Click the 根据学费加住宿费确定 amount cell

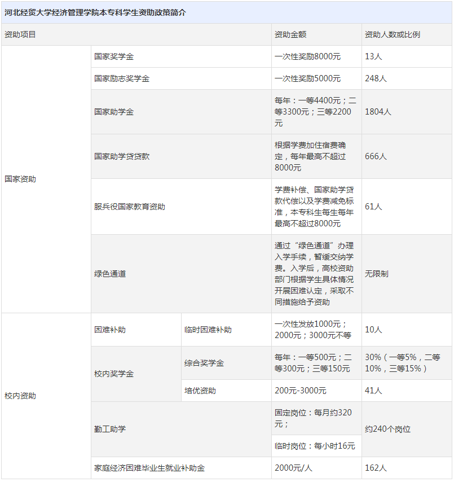[x=317, y=156]
